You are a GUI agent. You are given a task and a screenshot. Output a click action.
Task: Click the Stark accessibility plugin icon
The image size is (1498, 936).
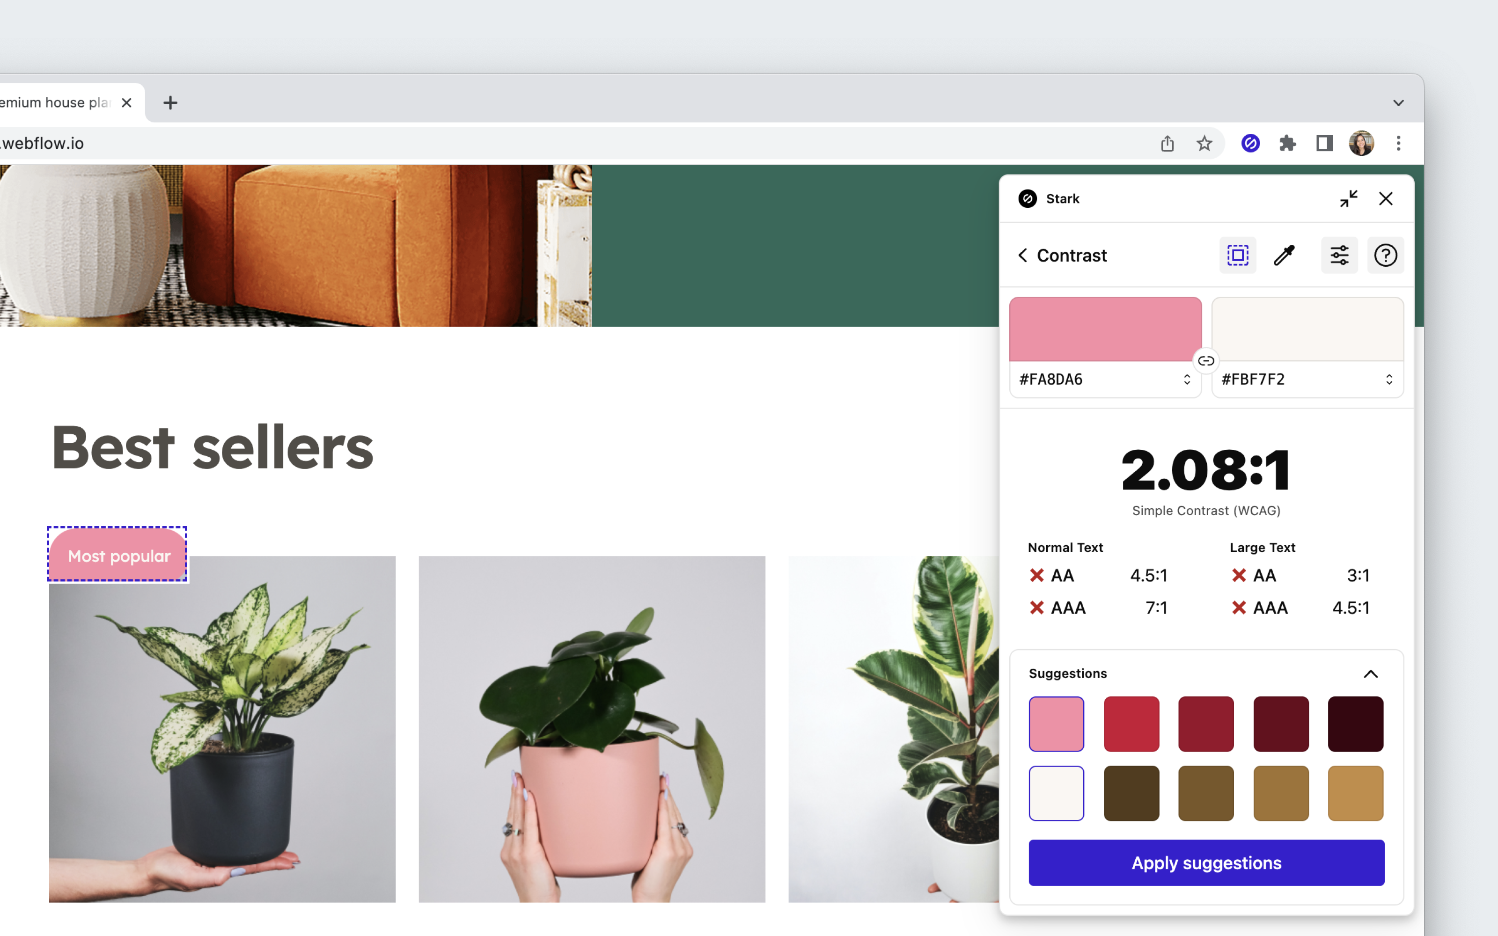click(x=1249, y=142)
